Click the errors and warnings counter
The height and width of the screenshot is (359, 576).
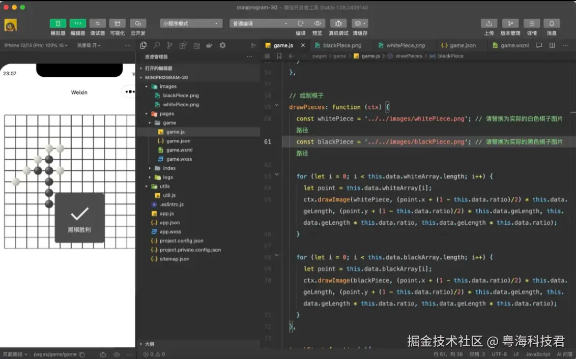(x=154, y=354)
